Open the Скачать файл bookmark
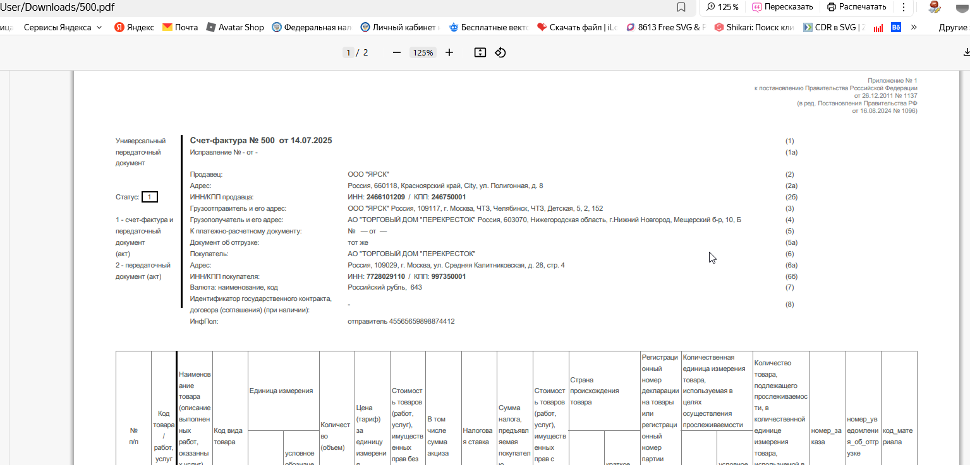 [x=577, y=27]
